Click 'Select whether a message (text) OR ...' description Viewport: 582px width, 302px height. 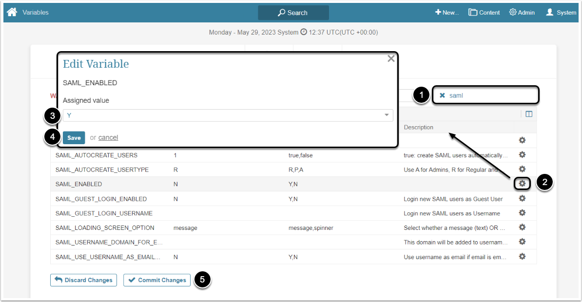pos(454,228)
